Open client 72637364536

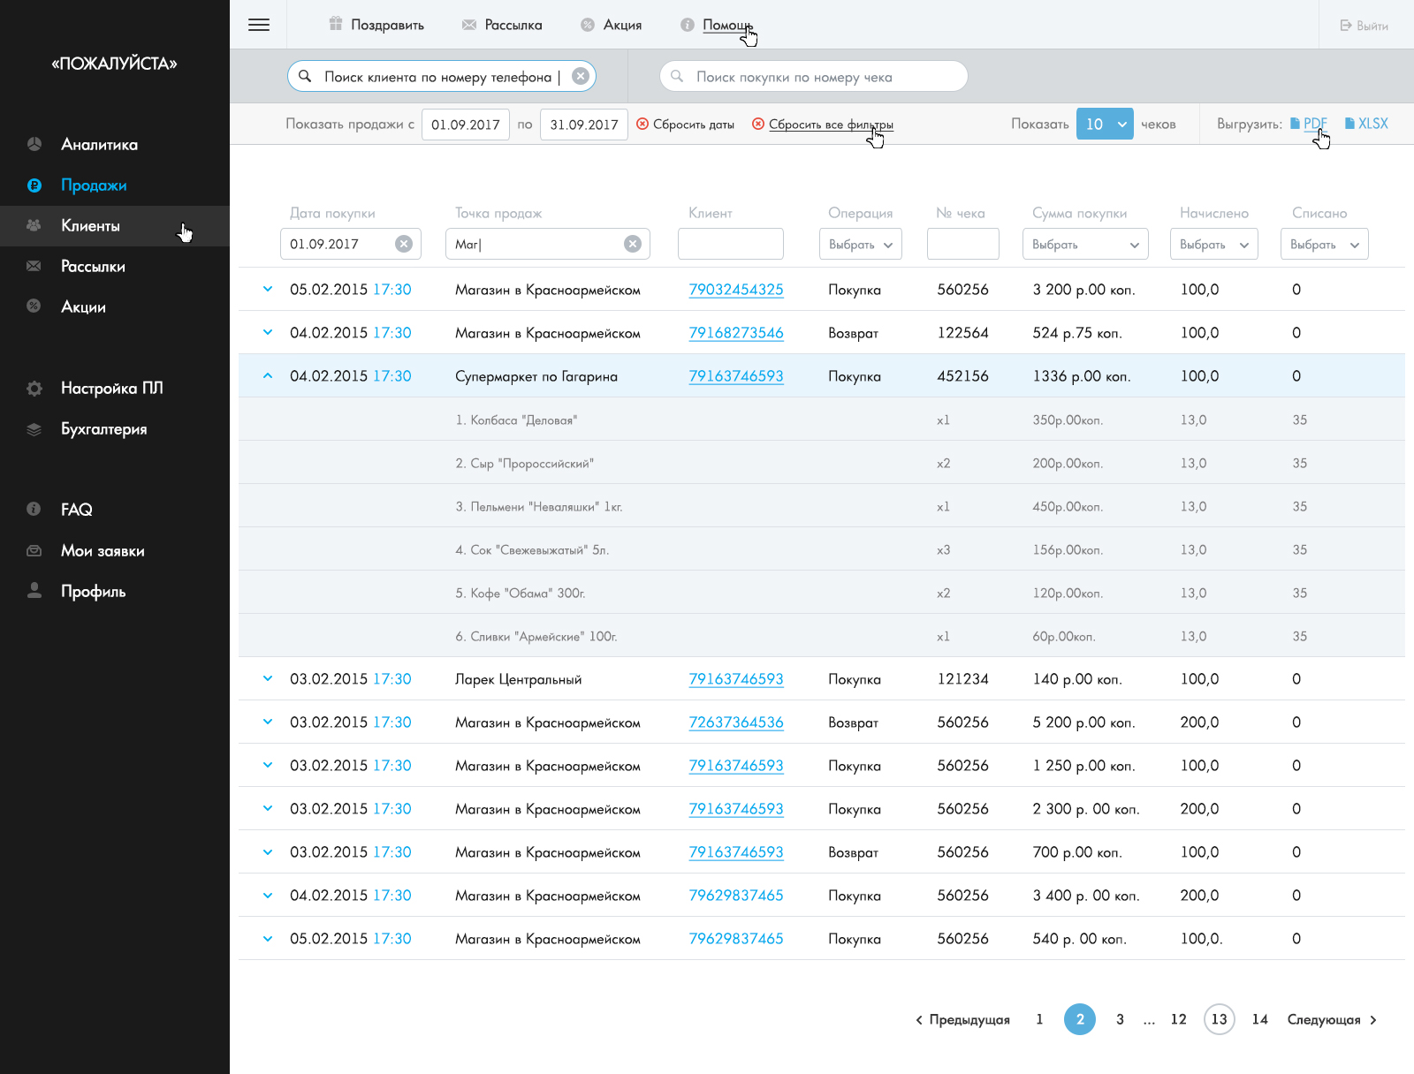pos(736,722)
